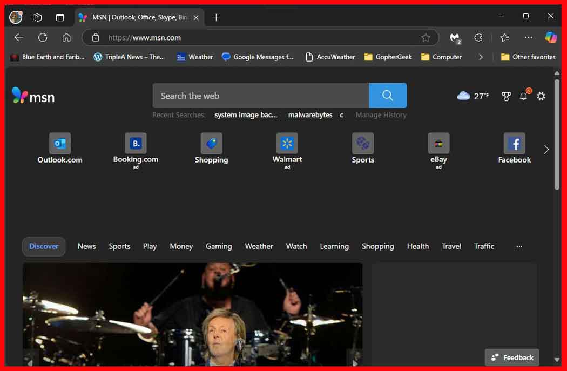Open the Booking.com shortcut
The image size is (567, 371).
(x=136, y=150)
